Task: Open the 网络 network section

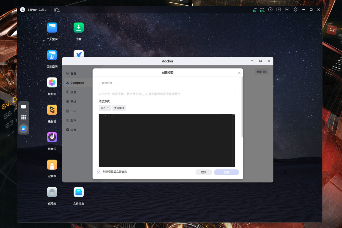Action: 73,102
